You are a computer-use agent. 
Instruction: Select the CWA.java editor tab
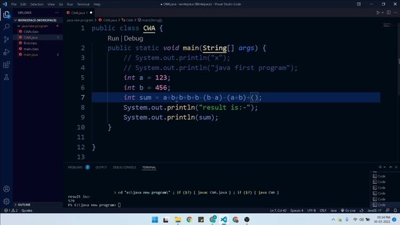point(79,12)
